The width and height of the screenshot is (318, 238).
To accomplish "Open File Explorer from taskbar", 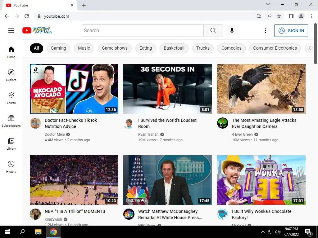I will pyautogui.click(x=38, y=232).
